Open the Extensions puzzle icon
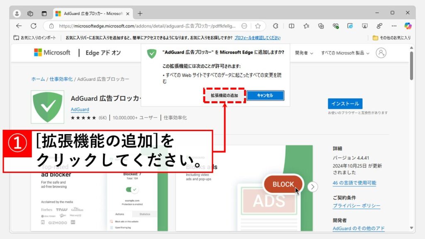Viewport: 425px width, 239px height. (x=276, y=26)
